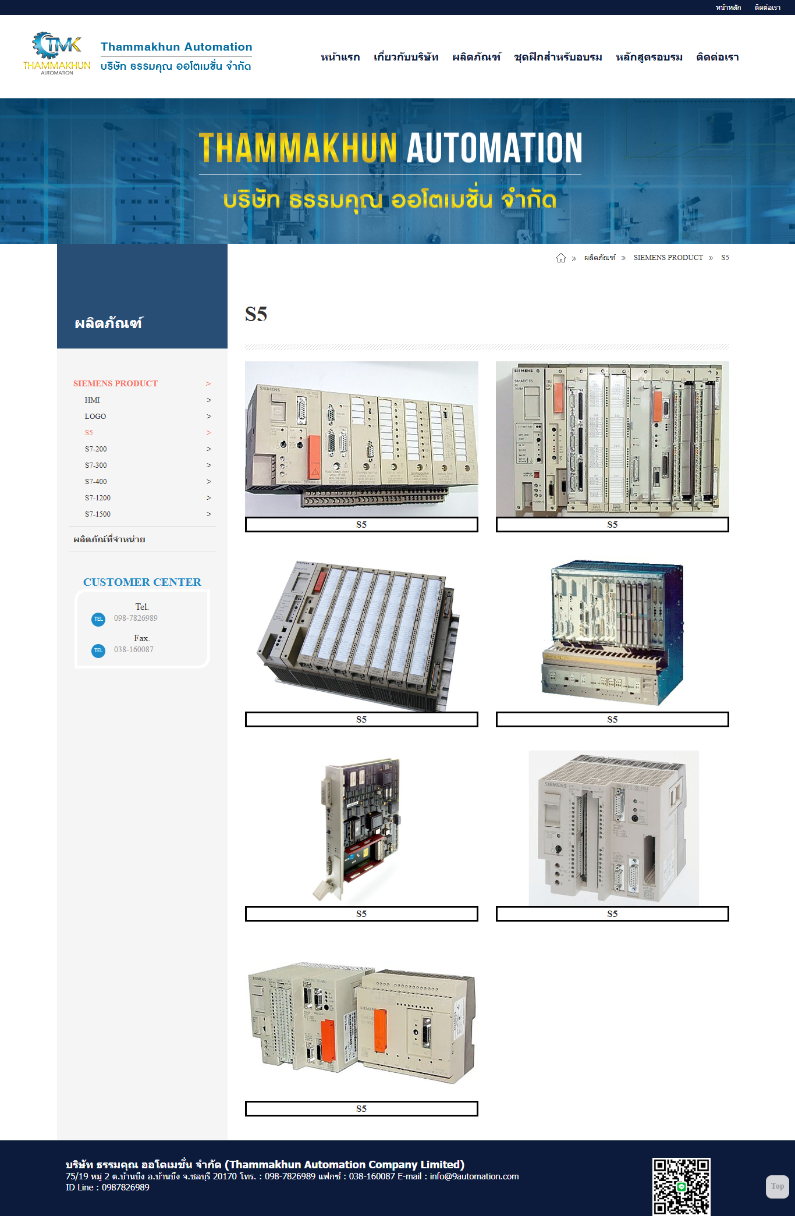795x1216 pixels.
Task: Click arrow next to S7-1500
Action: pyautogui.click(x=208, y=514)
